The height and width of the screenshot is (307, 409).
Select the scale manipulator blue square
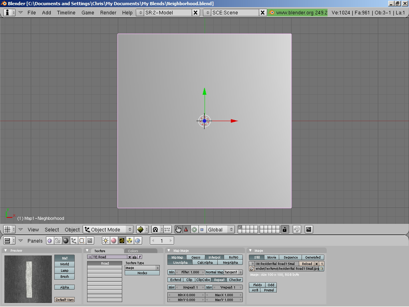(202, 229)
